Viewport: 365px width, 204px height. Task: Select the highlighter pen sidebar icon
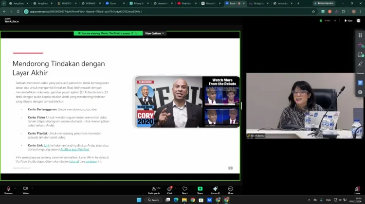tap(360, 64)
